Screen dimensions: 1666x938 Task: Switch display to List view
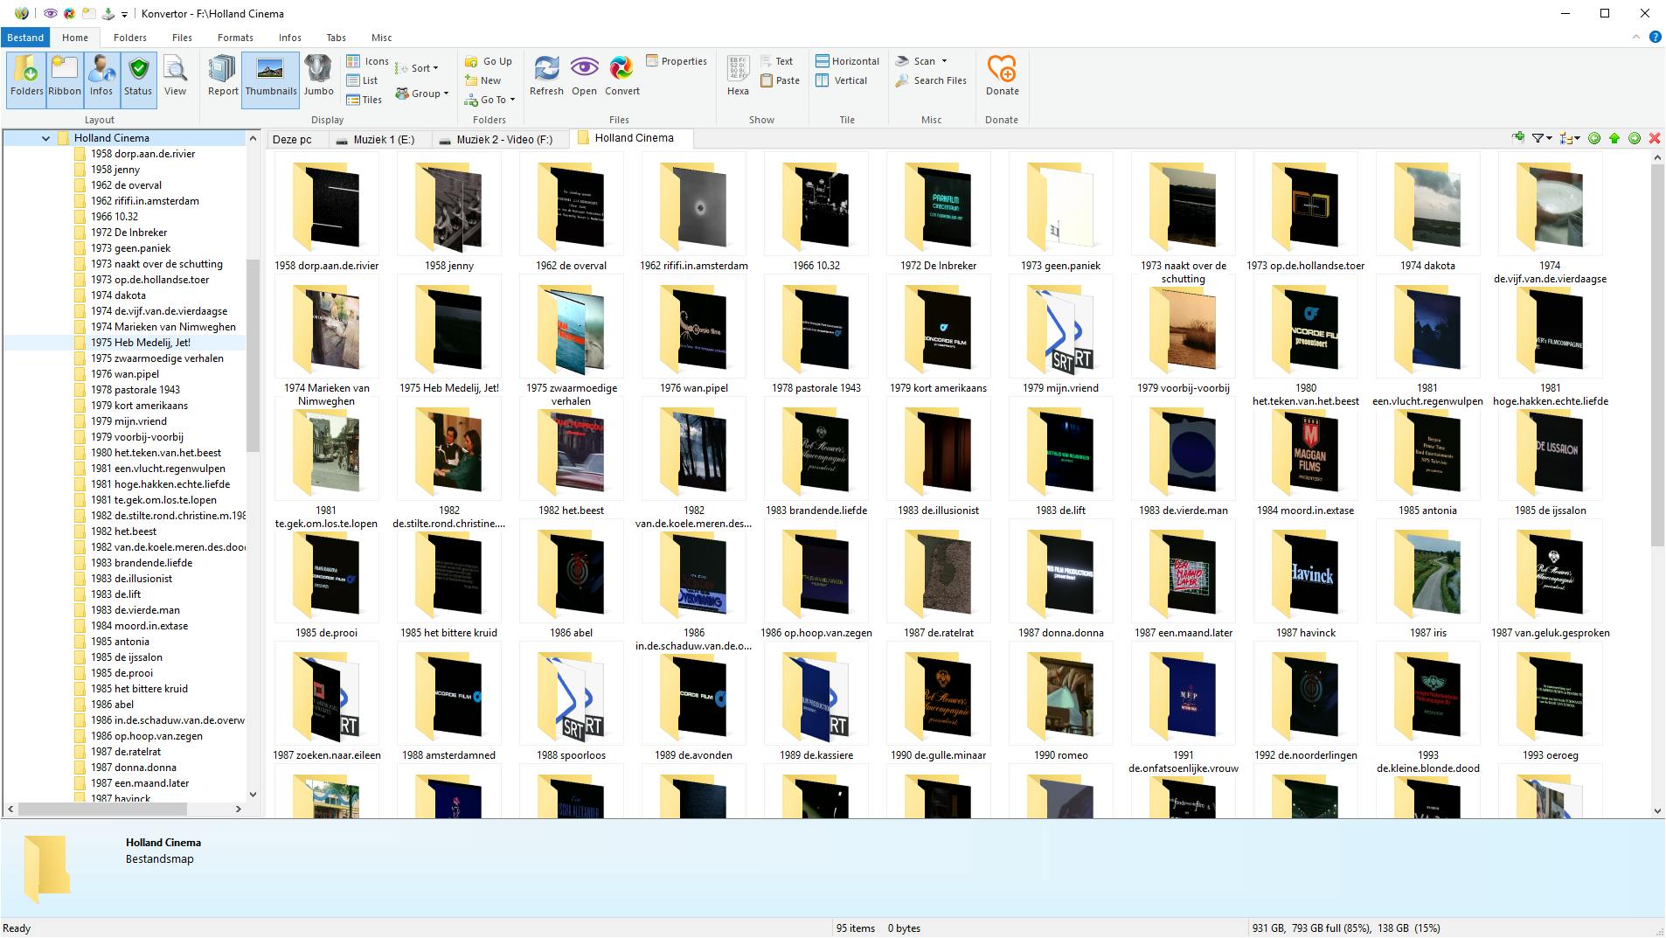[362, 80]
